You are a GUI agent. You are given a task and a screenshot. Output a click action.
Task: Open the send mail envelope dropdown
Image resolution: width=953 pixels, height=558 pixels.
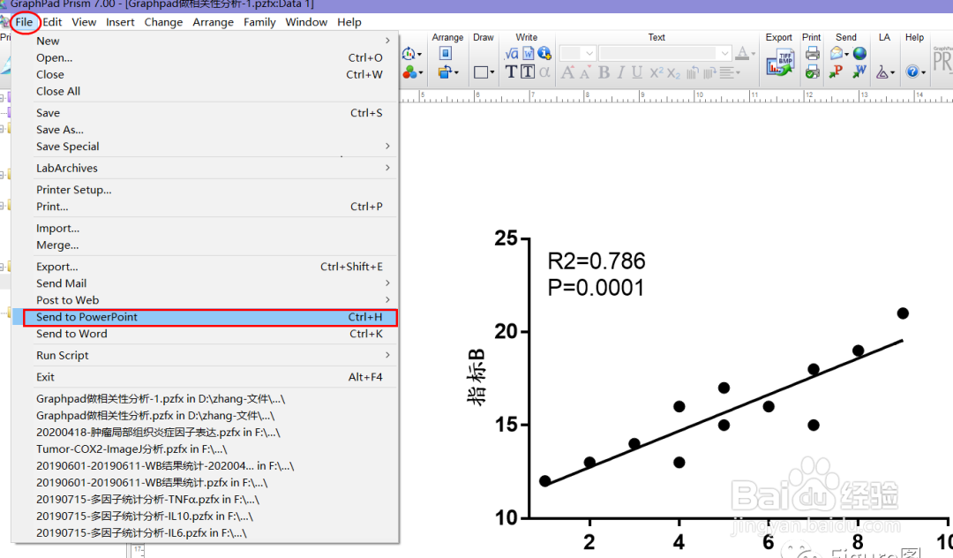[839, 54]
